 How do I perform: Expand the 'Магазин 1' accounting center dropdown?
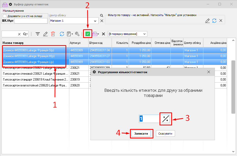tap(96, 21)
